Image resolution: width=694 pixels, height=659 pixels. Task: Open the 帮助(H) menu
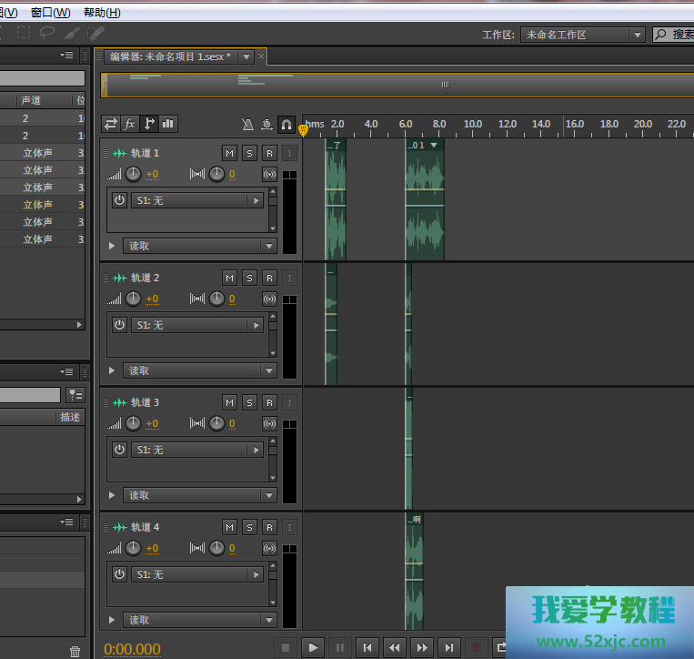click(x=101, y=13)
